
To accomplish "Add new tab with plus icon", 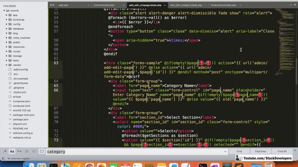I will pyautogui.click(x=291, y=5).
